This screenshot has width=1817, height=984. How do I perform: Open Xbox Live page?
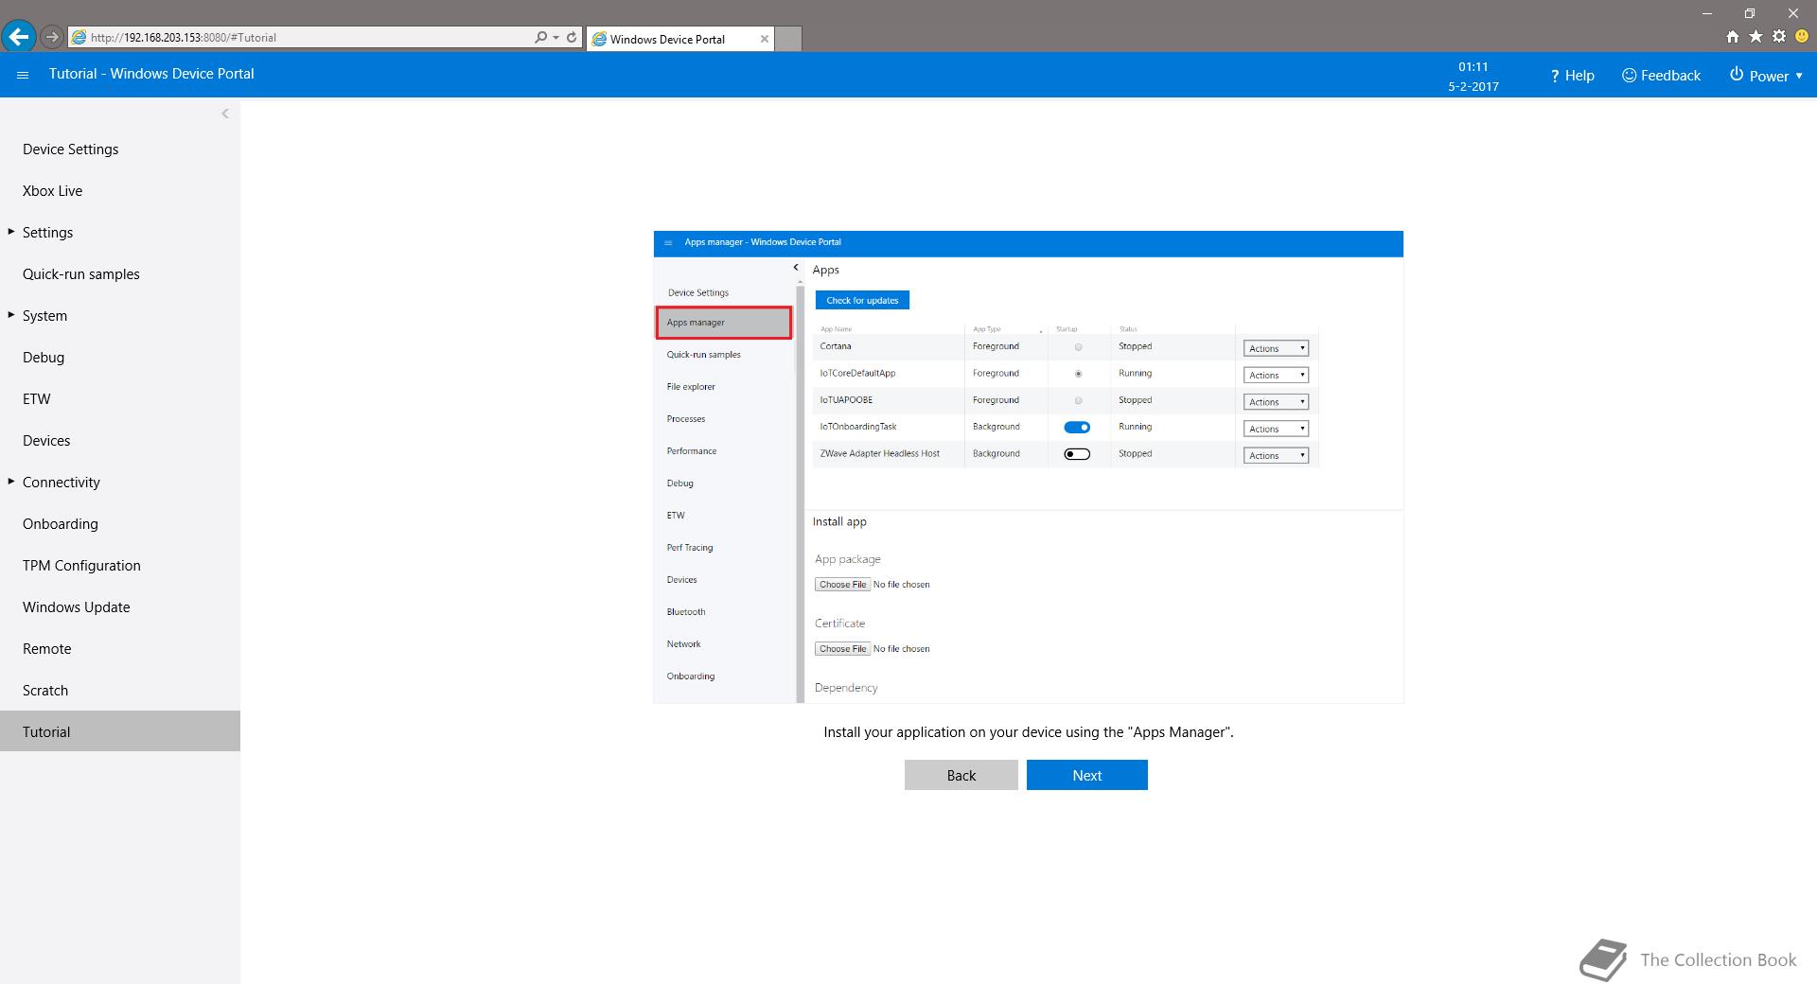point(120,191)
